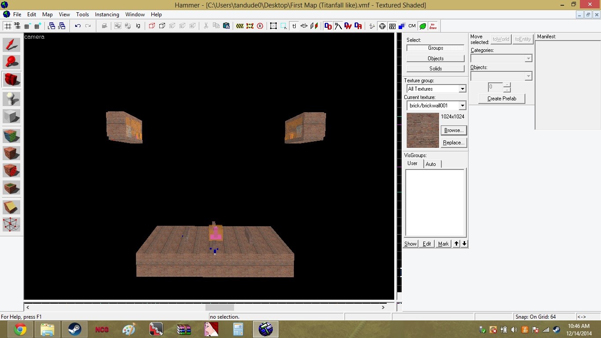Open the Map menu
601x338 pixels.
click(47, 15)
